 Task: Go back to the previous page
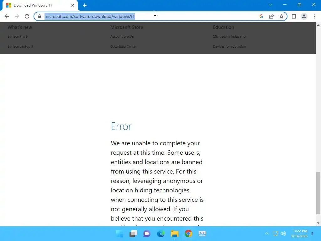click(7, 16)
